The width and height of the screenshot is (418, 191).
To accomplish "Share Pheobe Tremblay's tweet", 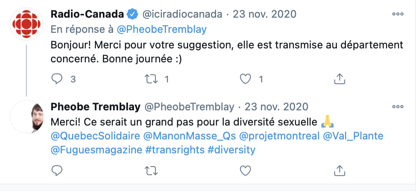I will tap(340, 171).
